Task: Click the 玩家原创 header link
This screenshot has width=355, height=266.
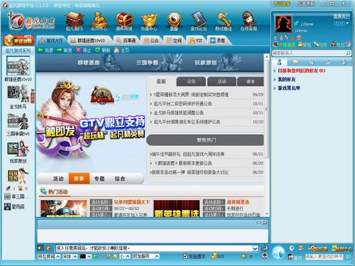Action: click(206, 62)
